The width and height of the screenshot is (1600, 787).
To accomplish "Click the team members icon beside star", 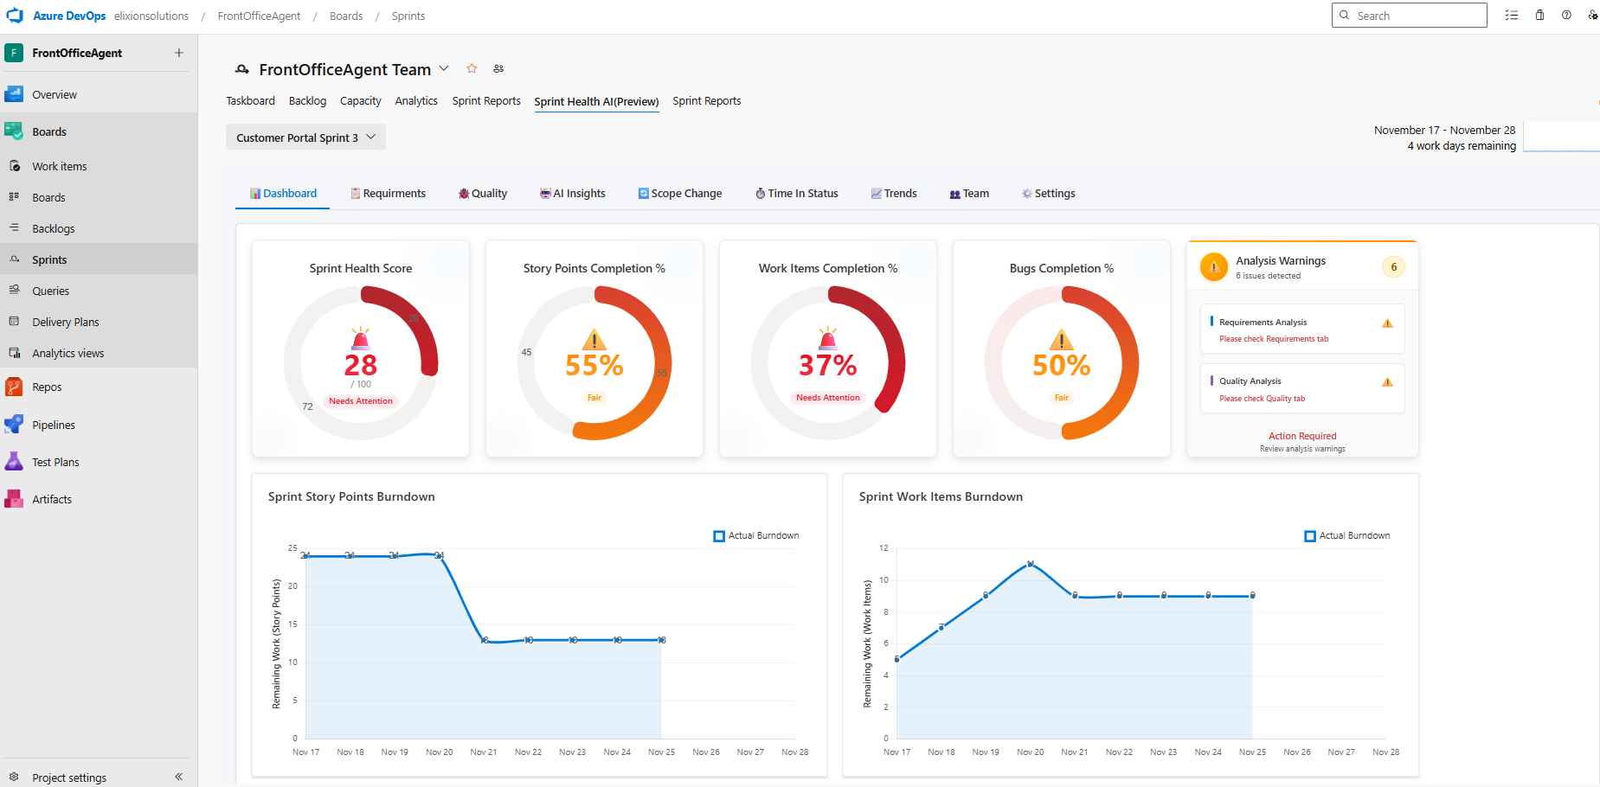I will (498, 69).
